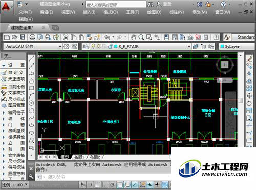Toggle the layer on/off lightbulb icon
Image resolution: width=256 pixels, height=190 pixels.
(93, 46)
